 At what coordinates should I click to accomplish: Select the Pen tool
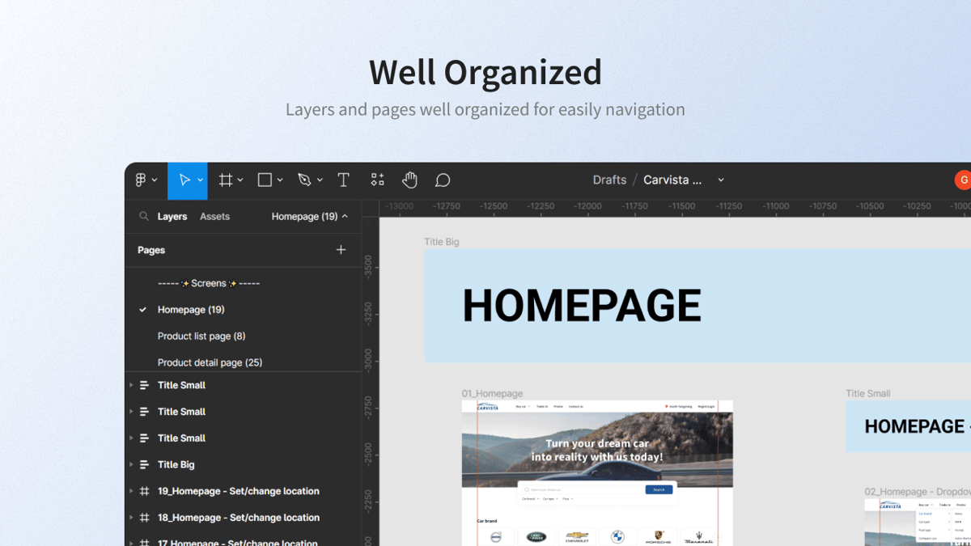pyautogui.click(x=305, y=180)
